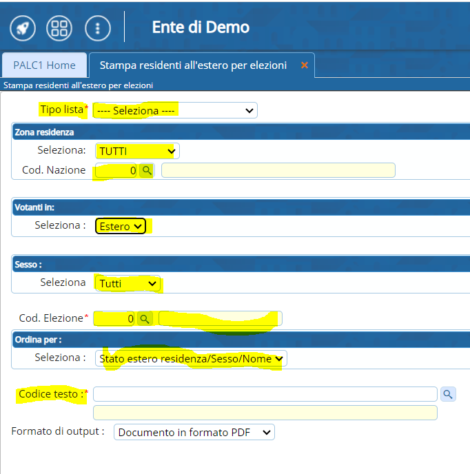Image resolution: width=470 pixels, height=474 pixels.
Task: Click the Codice testo search magnifier
Action: 448,393
